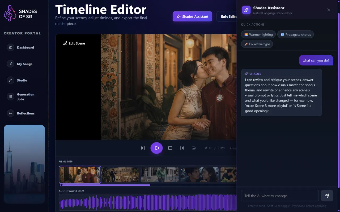This screenshot has height=212, width=340.
Task: Click the Reflections chat bubble icon
Action: [x=11, y=113]
